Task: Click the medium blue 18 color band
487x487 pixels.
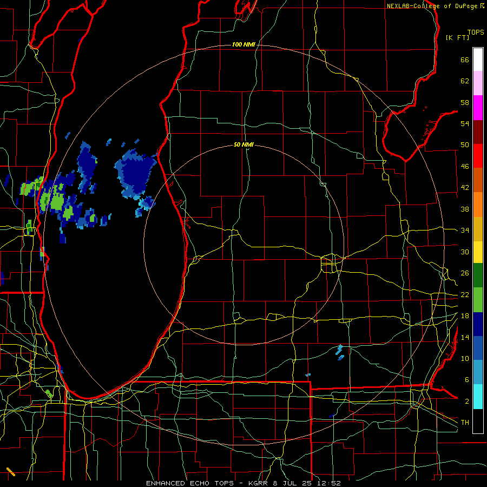Action: 478,348
